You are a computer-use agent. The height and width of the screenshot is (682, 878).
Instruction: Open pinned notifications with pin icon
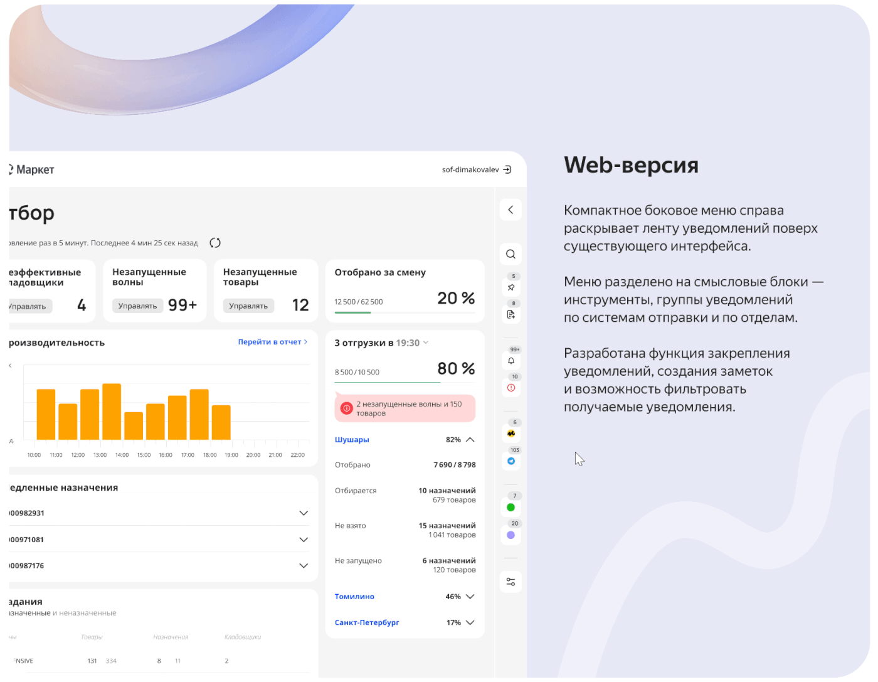pos(511,287)
